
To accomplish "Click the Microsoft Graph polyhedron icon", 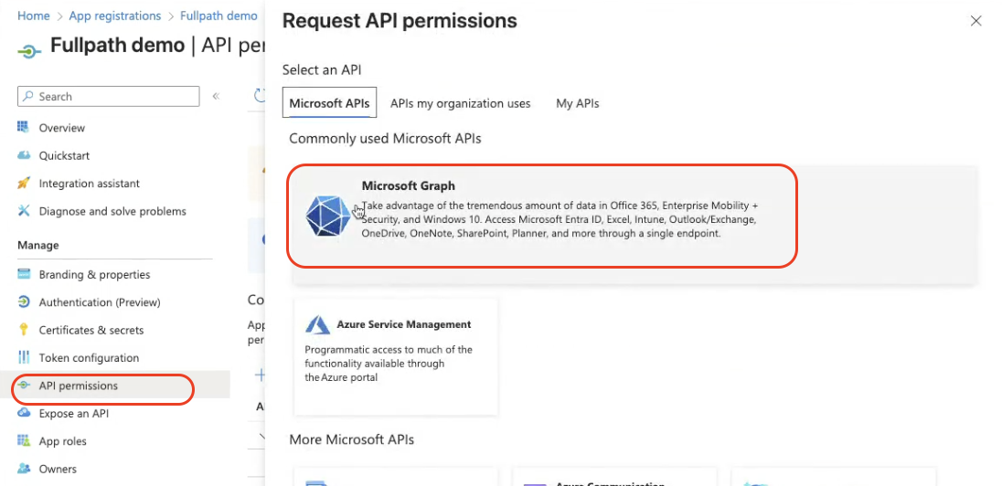I will 328,216.
